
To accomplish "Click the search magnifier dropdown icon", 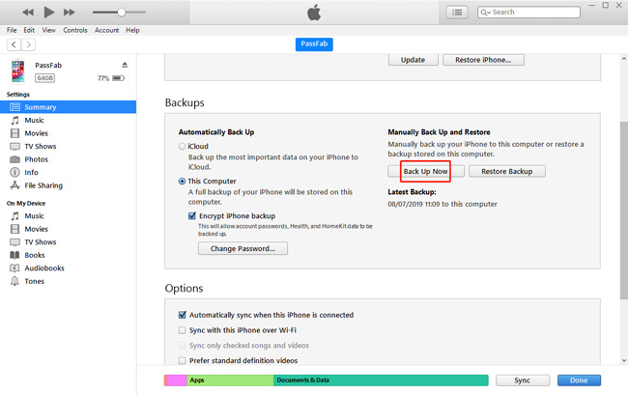I will [485, 13].
